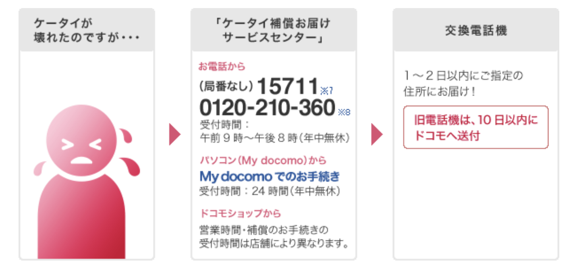The width and height of the screenshot is (577, 267).
Task: Click the first red arrow between panels
Action: point(175,134)
